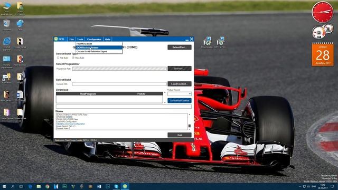Open the Configuration menu
Screen dimensions: 338x190
tap(94, 39)
